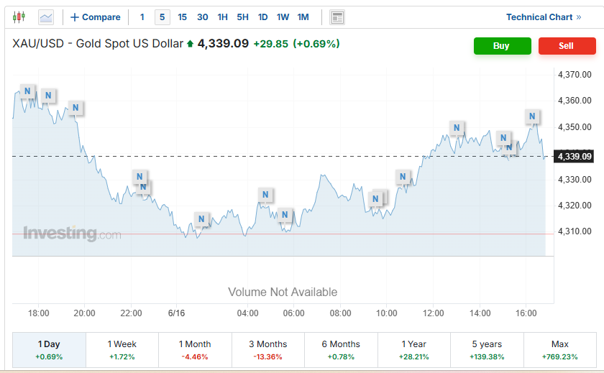
Task: Select the 30 minute interval
Action: (202, 17)
